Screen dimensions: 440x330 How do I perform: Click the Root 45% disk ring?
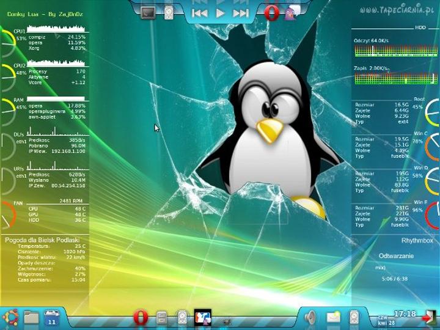pos(432,112)
